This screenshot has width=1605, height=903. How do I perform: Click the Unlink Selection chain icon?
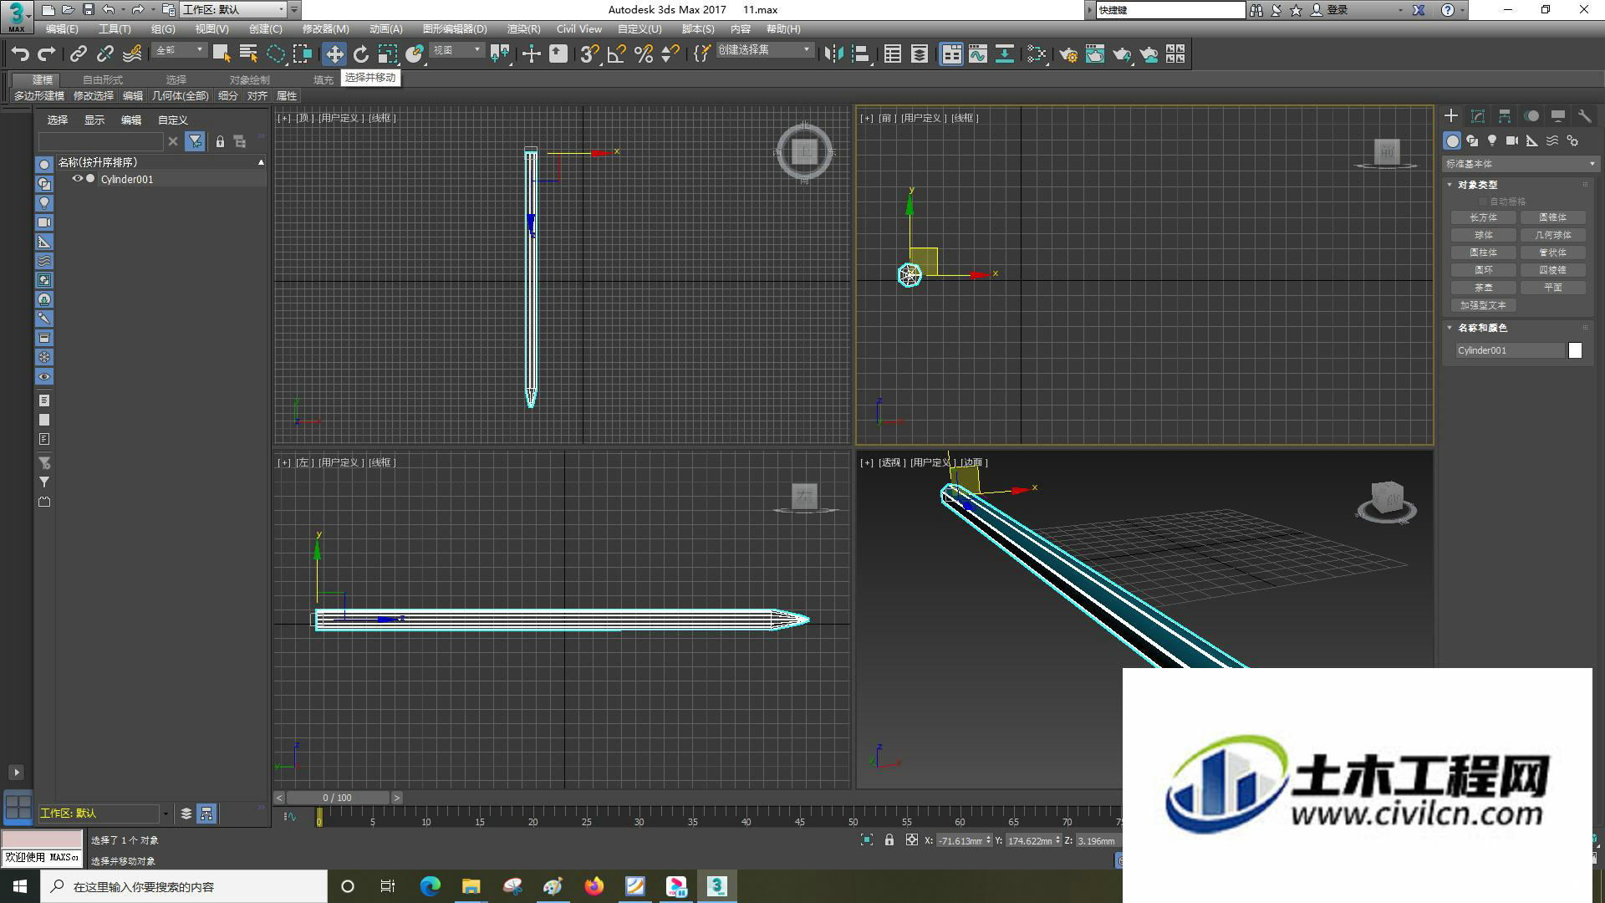[x=104, y=54]
